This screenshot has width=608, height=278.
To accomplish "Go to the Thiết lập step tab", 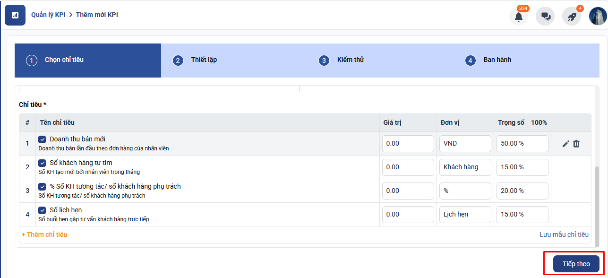I will pos(204,60).
